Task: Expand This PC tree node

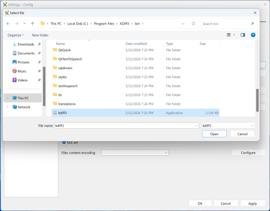Action: (8, 98)
